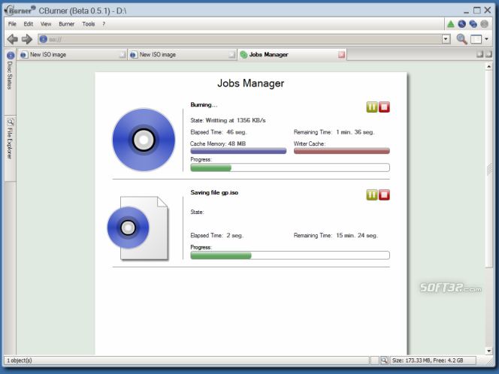
Task: Click the CBurner logo in title bar
Action: [x=20, y=11]
